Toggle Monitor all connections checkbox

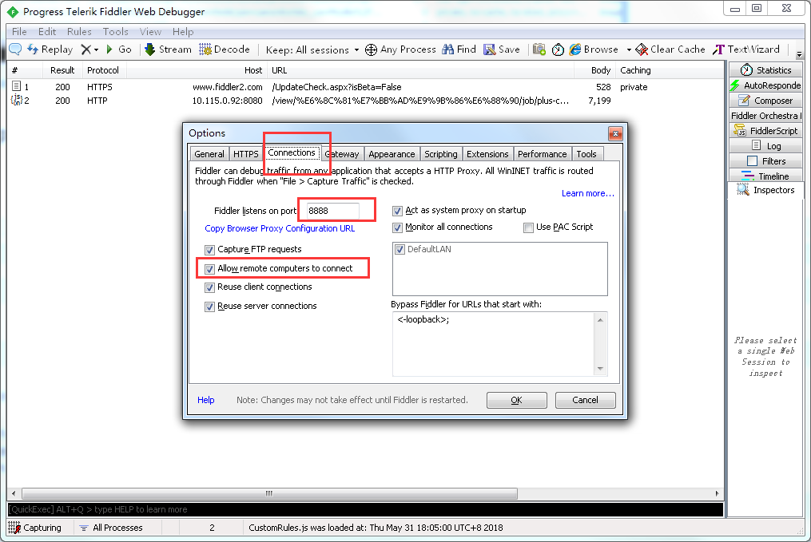pyautogui.click(x=397, y=227)
